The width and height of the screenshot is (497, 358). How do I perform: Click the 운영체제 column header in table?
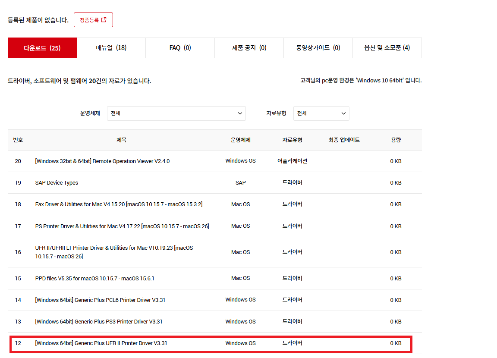coord(241,140)
